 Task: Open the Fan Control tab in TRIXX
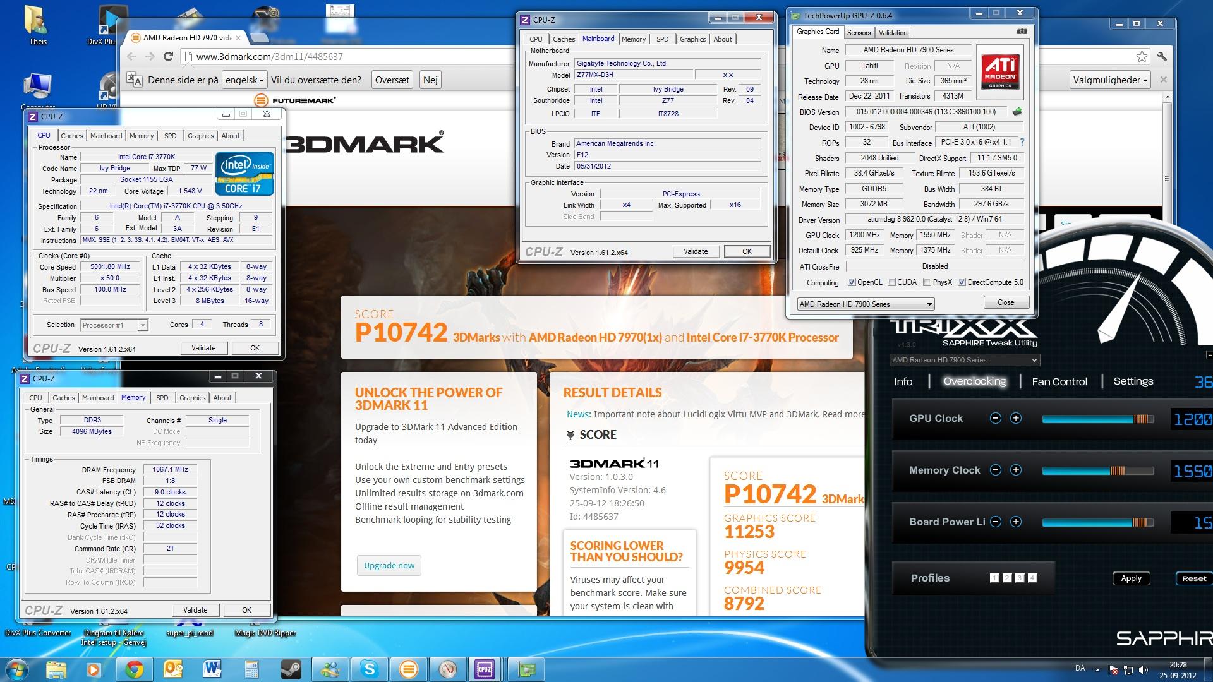point(1059,381)
